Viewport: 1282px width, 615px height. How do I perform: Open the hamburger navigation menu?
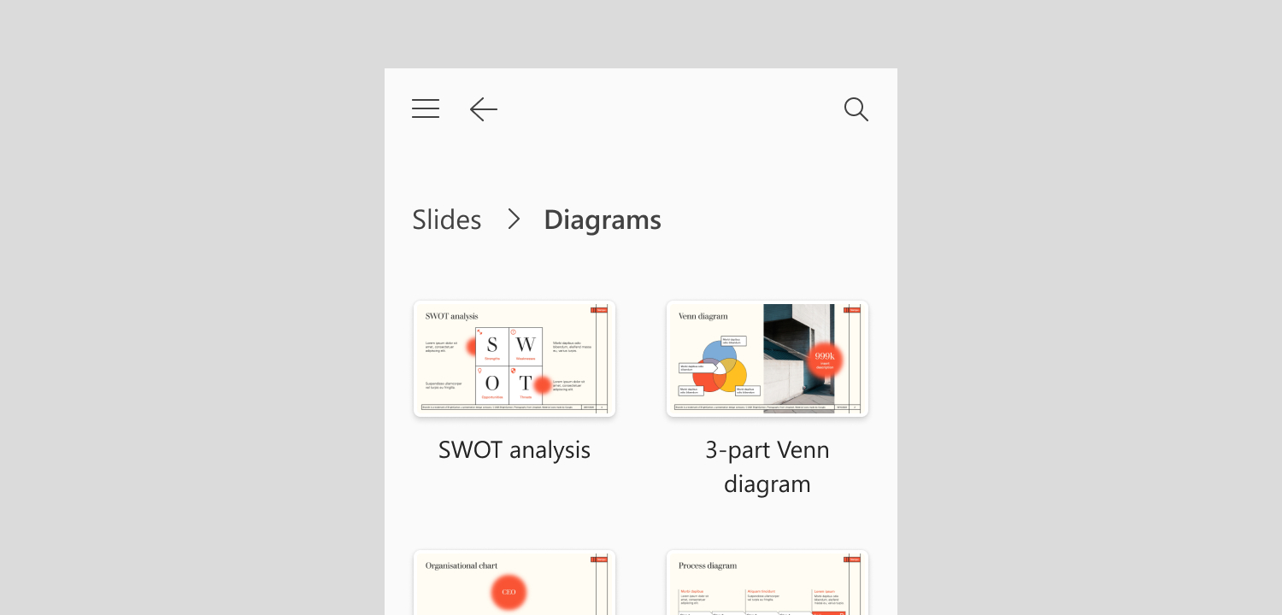(426, 109)
